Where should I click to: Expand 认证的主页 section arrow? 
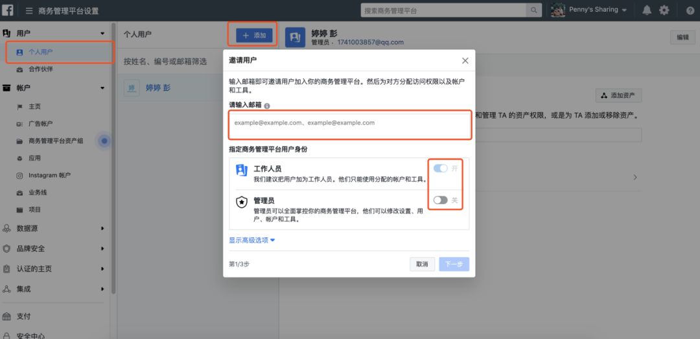[102, 269]
